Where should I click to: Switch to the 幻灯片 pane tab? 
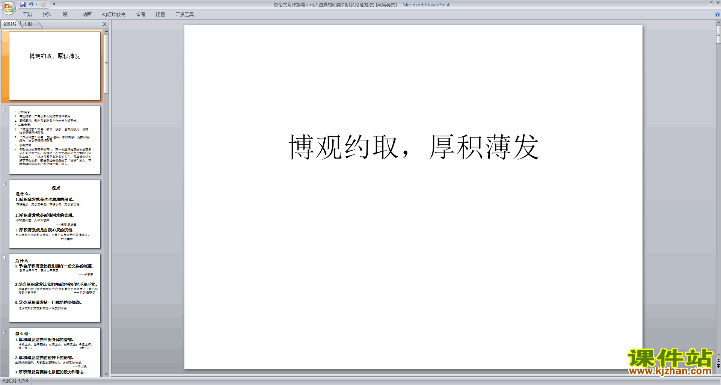click(10, 24)
